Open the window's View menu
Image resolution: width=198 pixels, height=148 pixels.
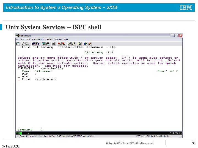(28, 39)
